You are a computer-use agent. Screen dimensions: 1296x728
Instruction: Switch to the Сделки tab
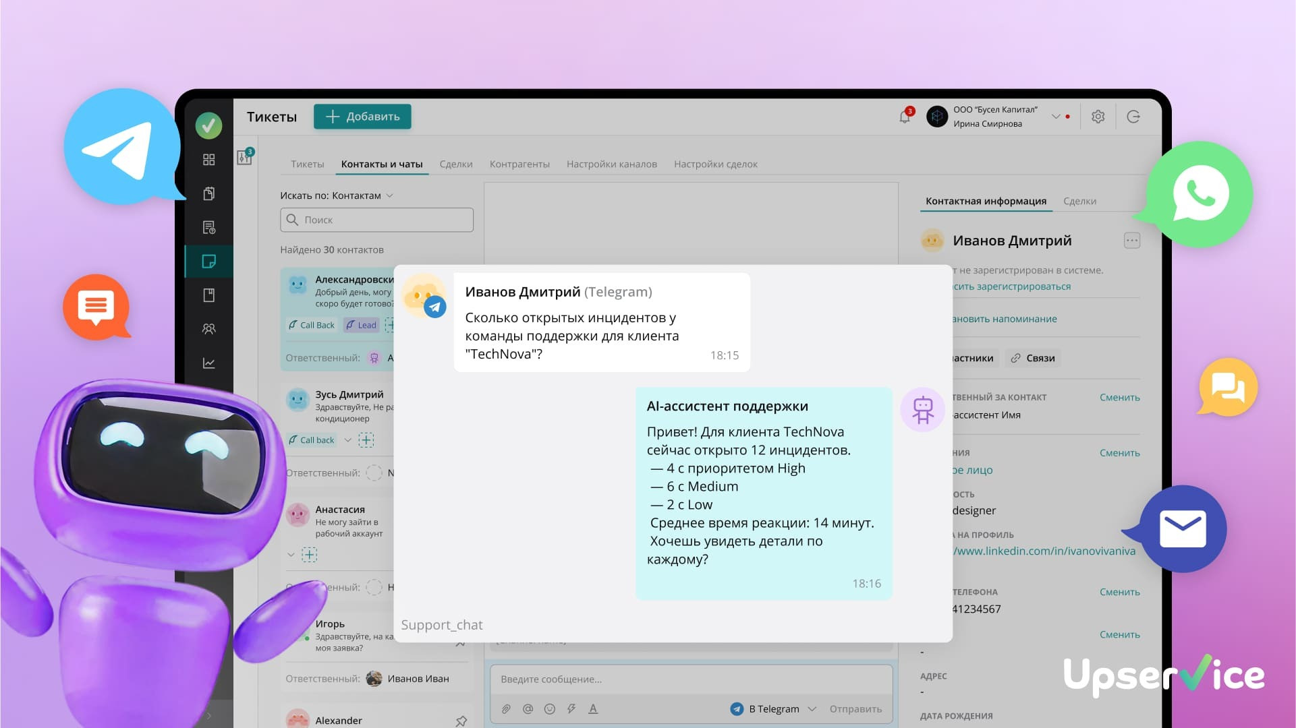pos(456,164)
